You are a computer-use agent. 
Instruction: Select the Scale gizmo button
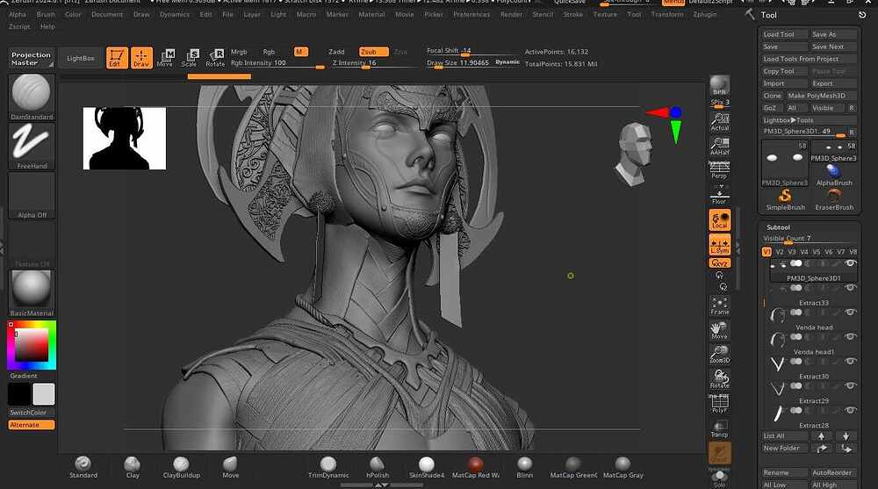click(191, 58)
